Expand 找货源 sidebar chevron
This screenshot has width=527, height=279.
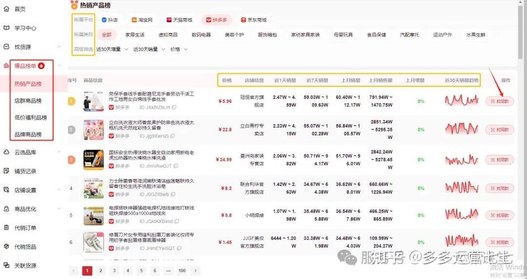[59, 47]
